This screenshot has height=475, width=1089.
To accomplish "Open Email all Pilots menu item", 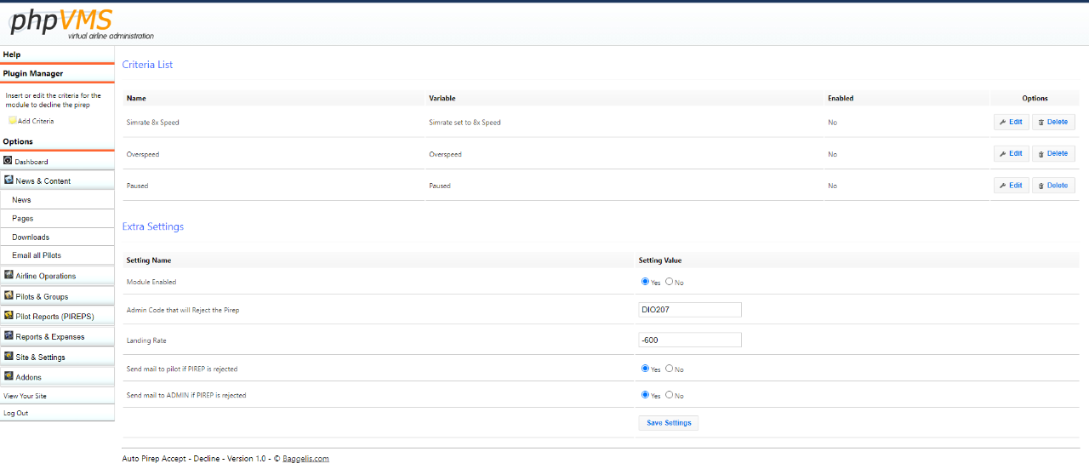I will [x=37, y=255].
